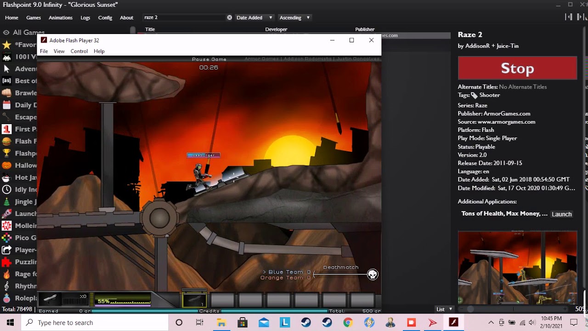
Task: Open File Explorer from the taskbar
Action: pos(221,323)
